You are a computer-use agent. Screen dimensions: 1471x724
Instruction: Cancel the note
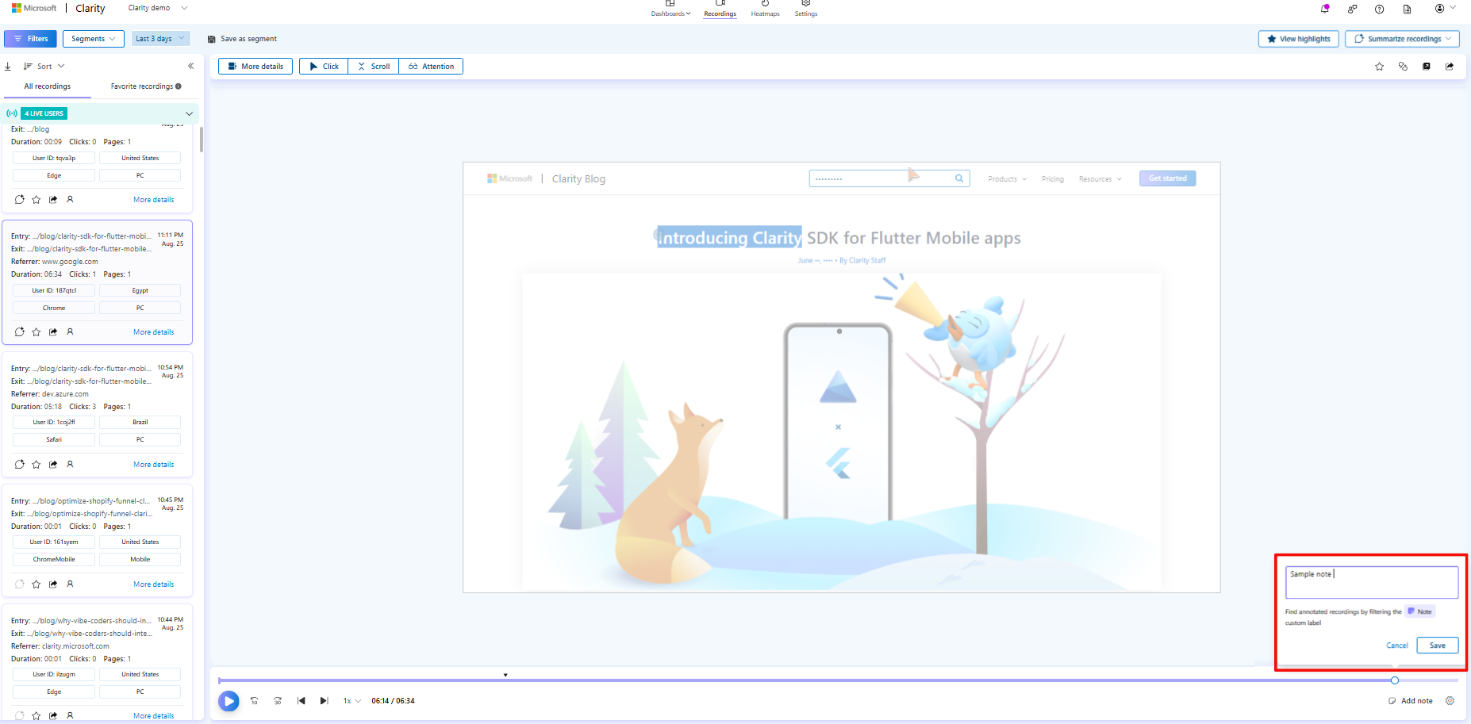pos(1396,645)
